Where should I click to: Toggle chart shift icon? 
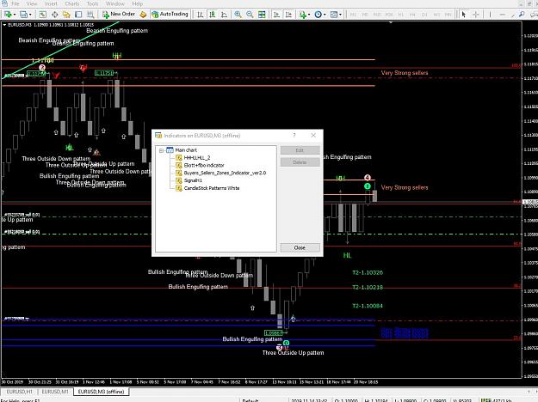pyautogui.click(x=288, y=15)
